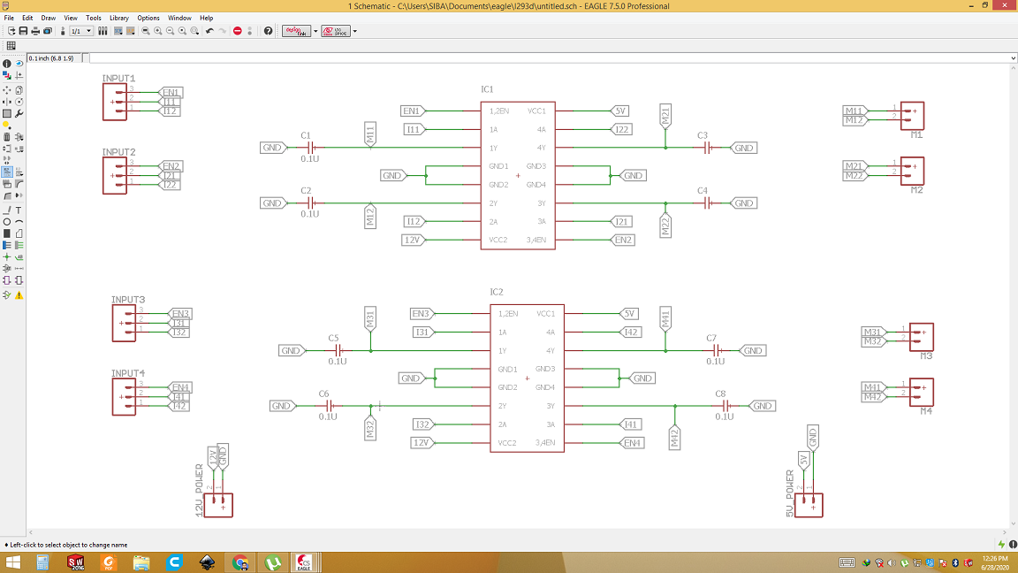Click the Undo arrow
This screenshot has width=1018, height=573.
click(x=209, y=31)
